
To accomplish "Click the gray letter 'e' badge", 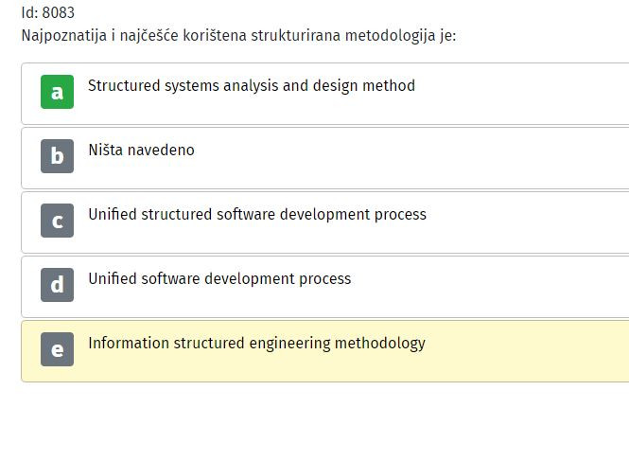I will pos(57,349).
